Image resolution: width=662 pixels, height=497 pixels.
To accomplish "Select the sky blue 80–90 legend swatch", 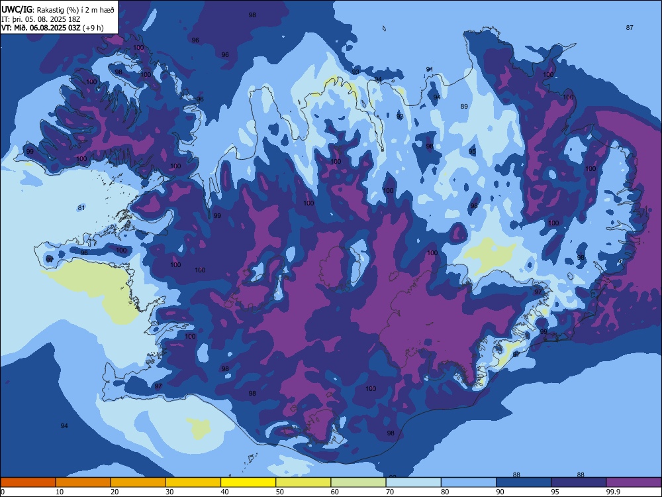I will (469, 482).
